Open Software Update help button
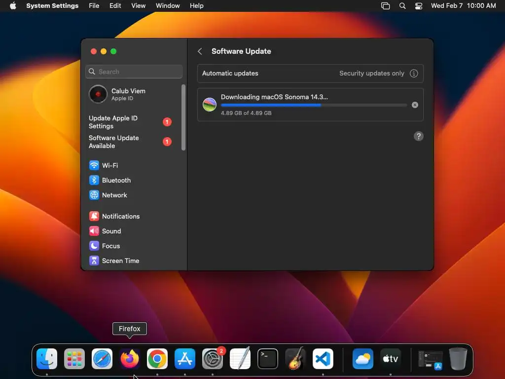The image size is (505, 379). point(418,136)
